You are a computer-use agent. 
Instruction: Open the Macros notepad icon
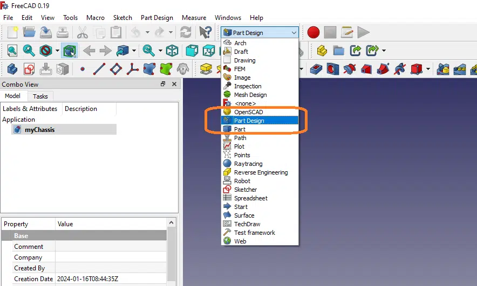coord(347,32)
